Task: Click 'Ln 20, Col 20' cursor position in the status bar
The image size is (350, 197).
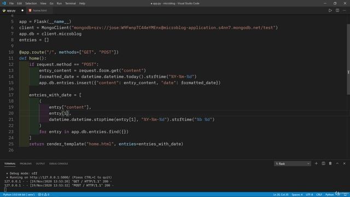Action: tap(281, 195)
